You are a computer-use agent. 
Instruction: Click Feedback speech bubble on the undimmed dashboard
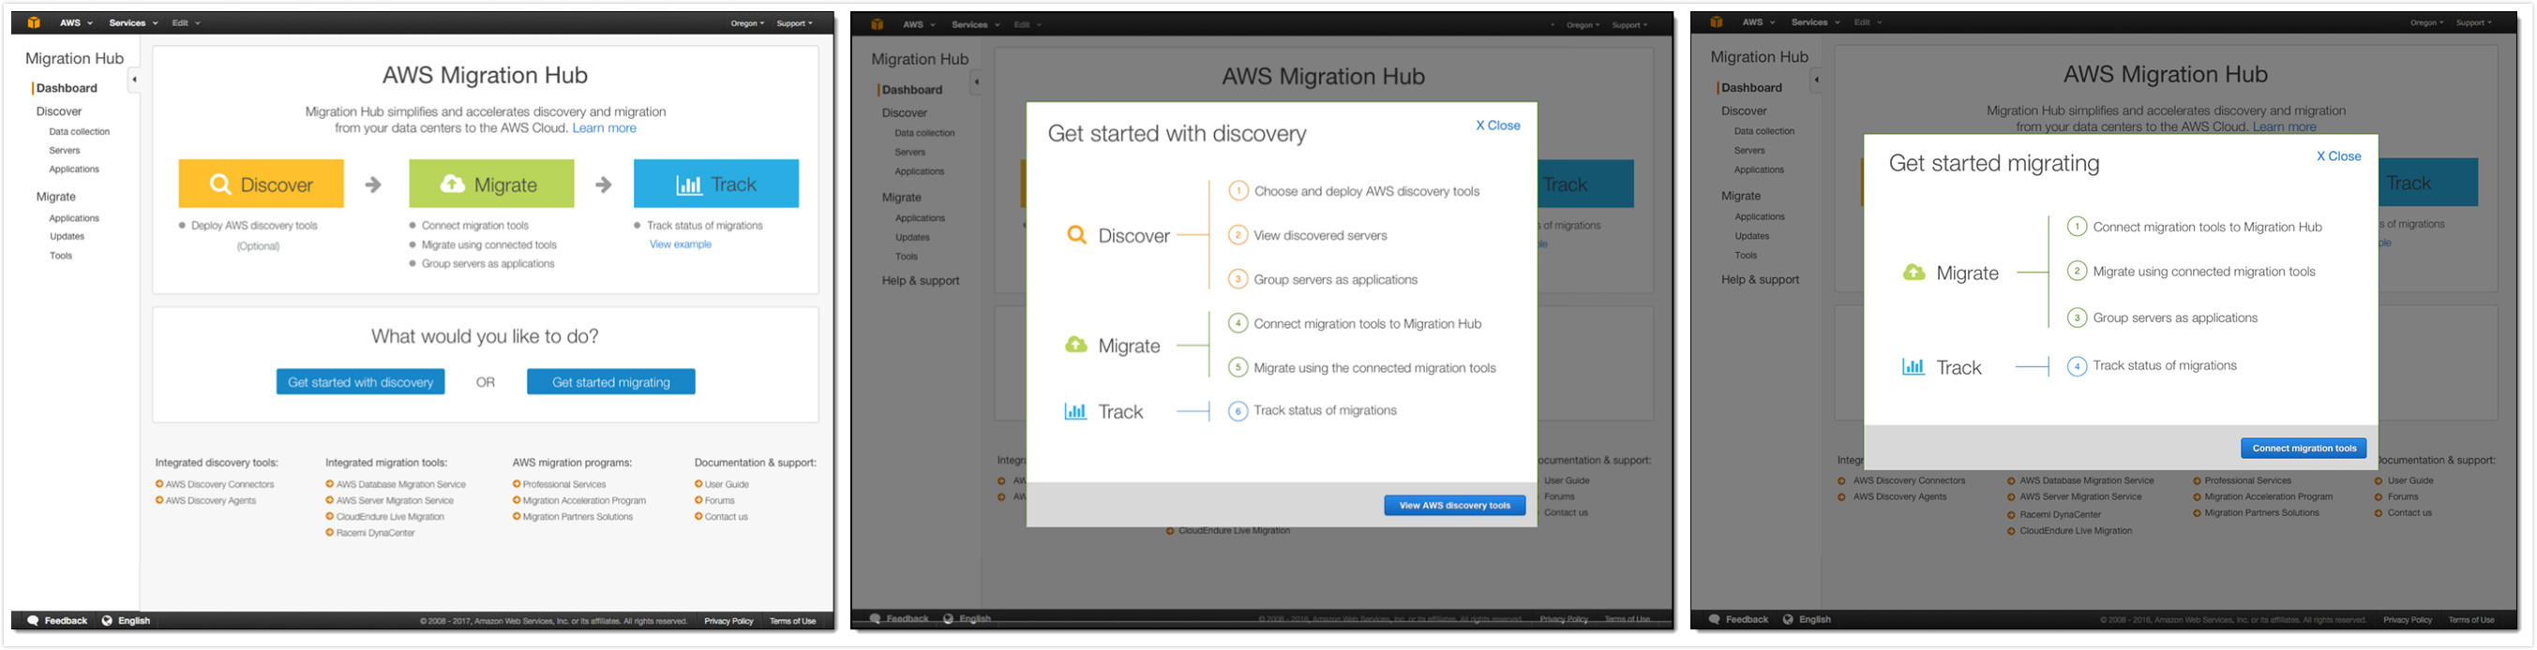coord(34,621)
